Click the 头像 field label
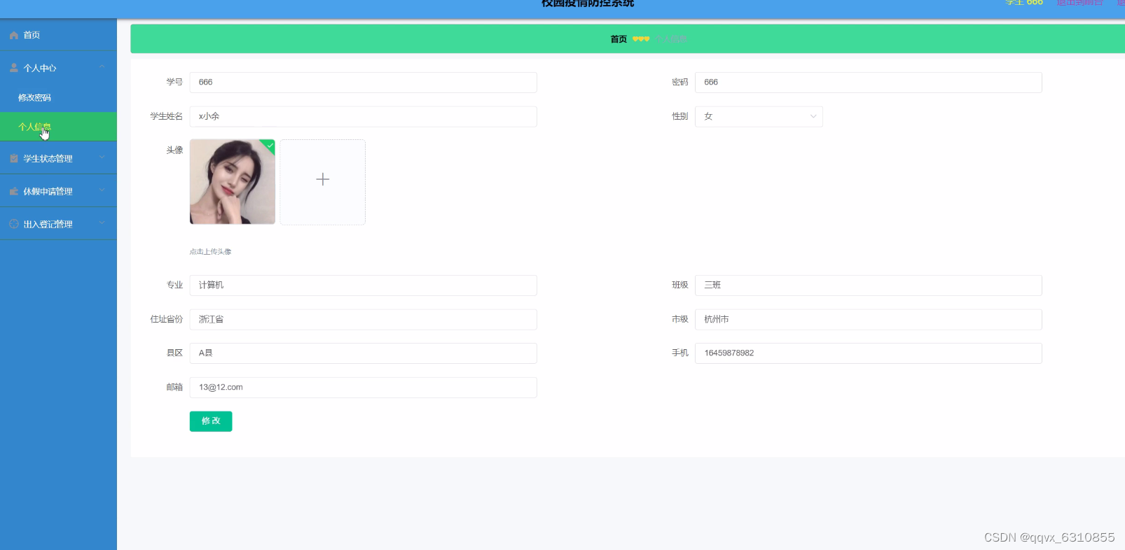 [174, 150]
